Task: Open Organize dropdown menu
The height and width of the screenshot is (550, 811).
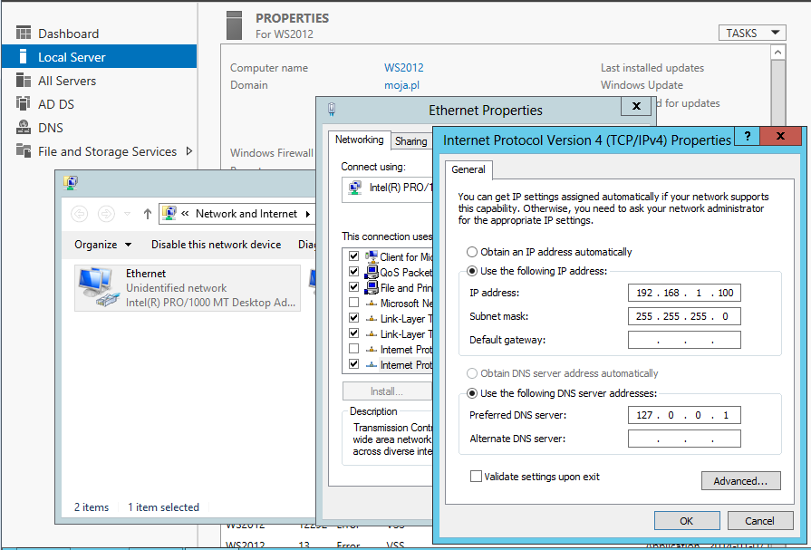Action: tap(102, 245)
